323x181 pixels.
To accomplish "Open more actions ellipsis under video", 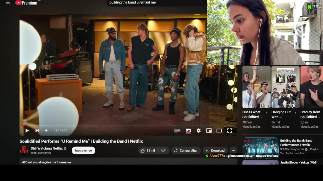I will coord(233,150).
